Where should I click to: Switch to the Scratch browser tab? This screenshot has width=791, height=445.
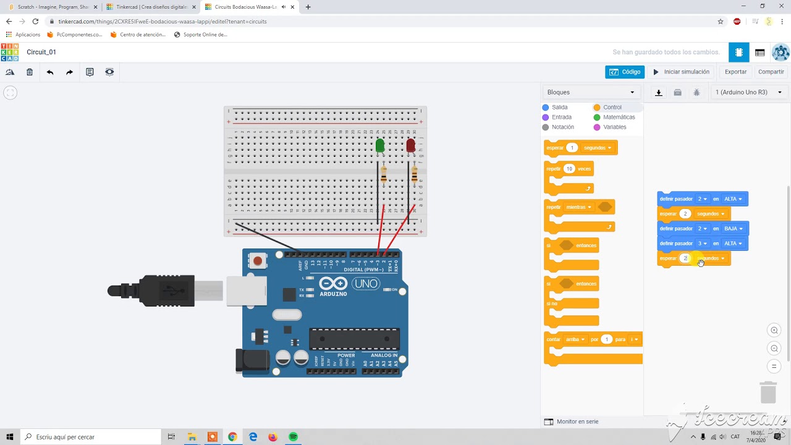53,7
